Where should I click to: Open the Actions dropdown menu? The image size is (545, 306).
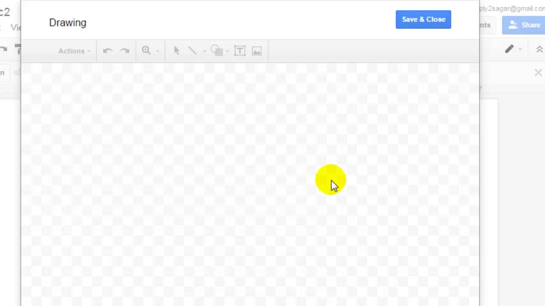(x=73, y=51)
